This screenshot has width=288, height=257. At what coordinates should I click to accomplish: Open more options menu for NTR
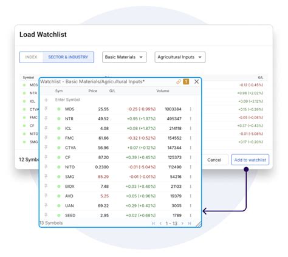pyautogui.click(x=191, y=118)
